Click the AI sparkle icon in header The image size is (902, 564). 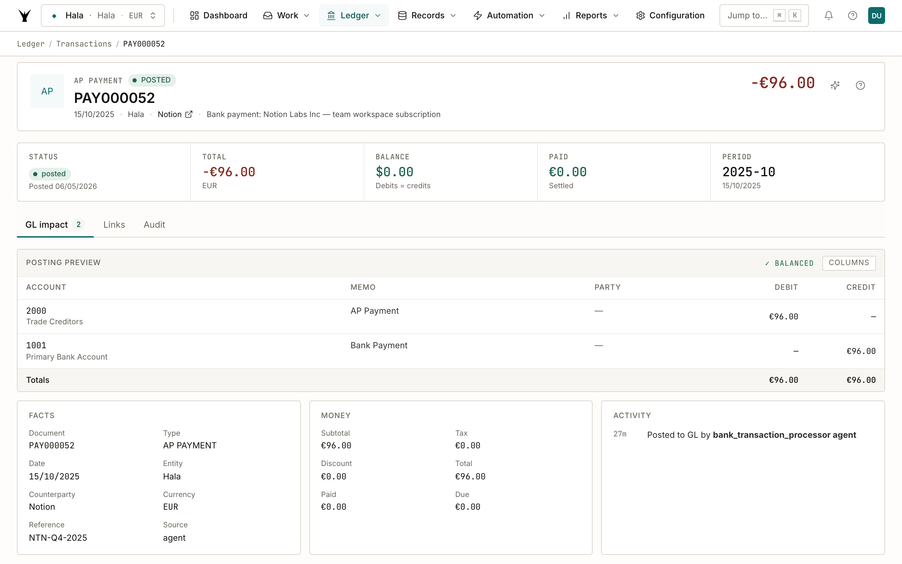pyautogui.click(x=835, y=85)
